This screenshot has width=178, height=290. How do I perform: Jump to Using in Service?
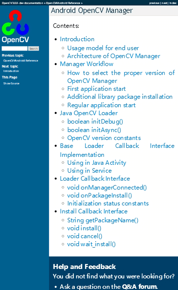click(x=89, y=171)
